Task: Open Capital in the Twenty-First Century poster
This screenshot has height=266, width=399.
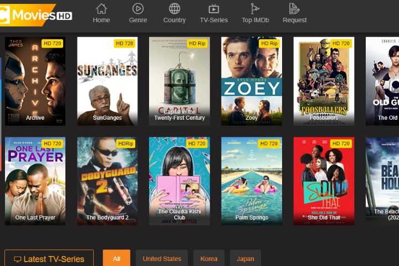Action: pyautogui.click(x=180, y=81)
